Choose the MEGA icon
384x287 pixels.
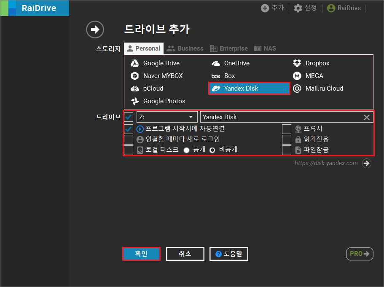tap(297, 76)
